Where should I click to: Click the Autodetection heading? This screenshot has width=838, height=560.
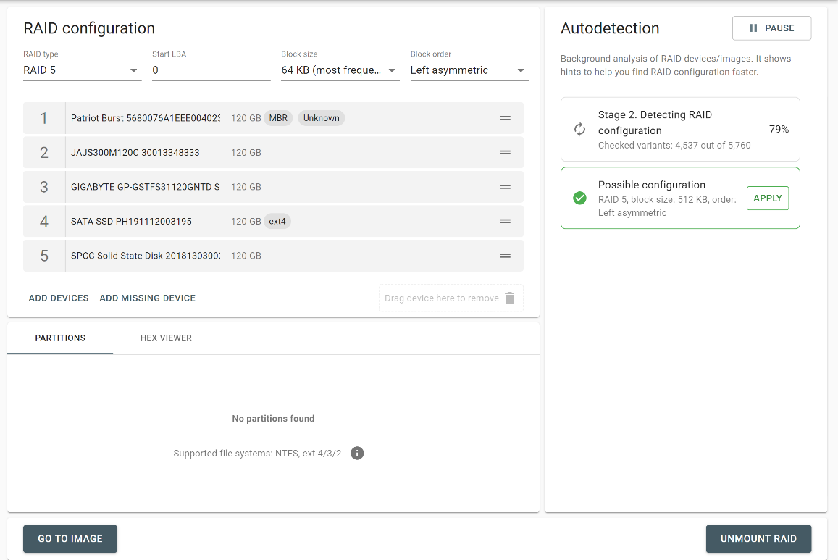610,28
